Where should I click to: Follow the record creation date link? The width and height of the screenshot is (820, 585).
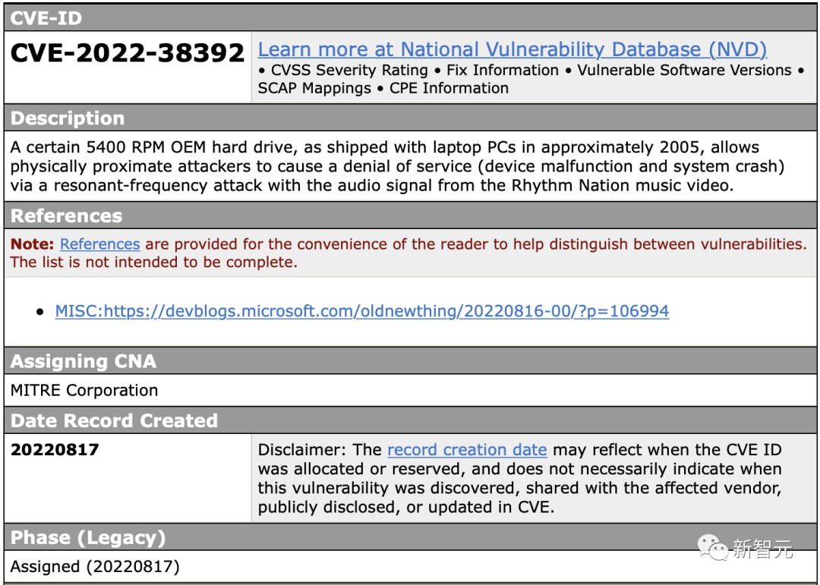[467, 450]
